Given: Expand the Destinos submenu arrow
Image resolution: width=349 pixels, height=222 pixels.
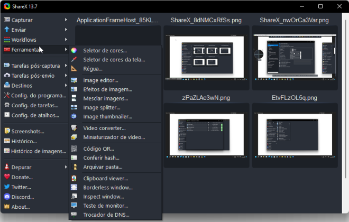Looking at the screenshot, I should pos(66,86).
